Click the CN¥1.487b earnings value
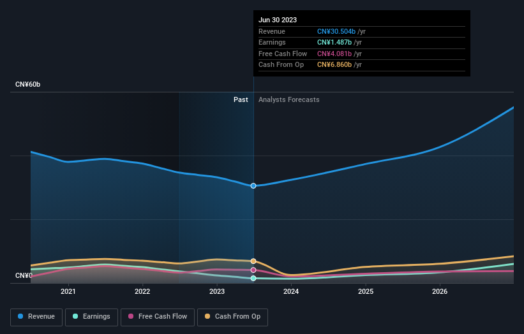The width and height of the screenshot is (524, 334). click(334, 42)
